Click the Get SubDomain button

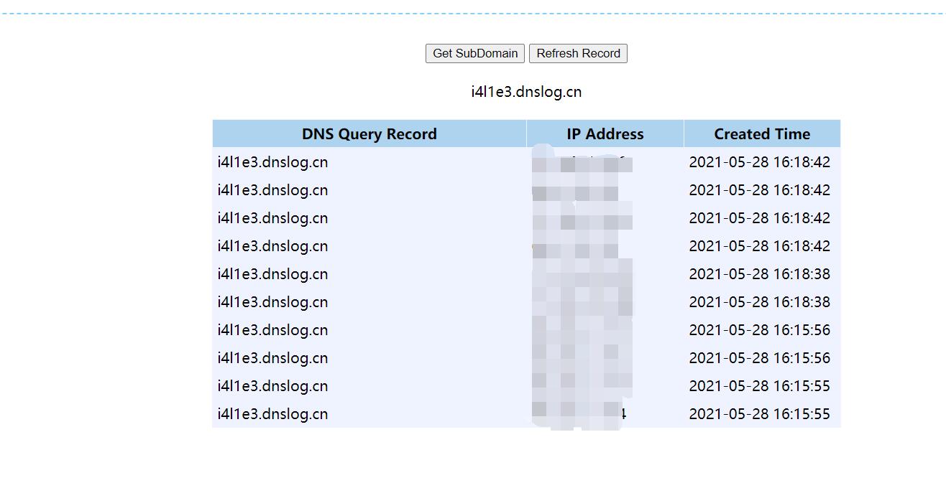point(474,54)
